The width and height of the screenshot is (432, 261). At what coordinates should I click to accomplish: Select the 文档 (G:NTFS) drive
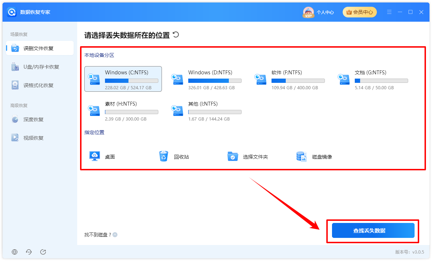click(x=373, y=79)
